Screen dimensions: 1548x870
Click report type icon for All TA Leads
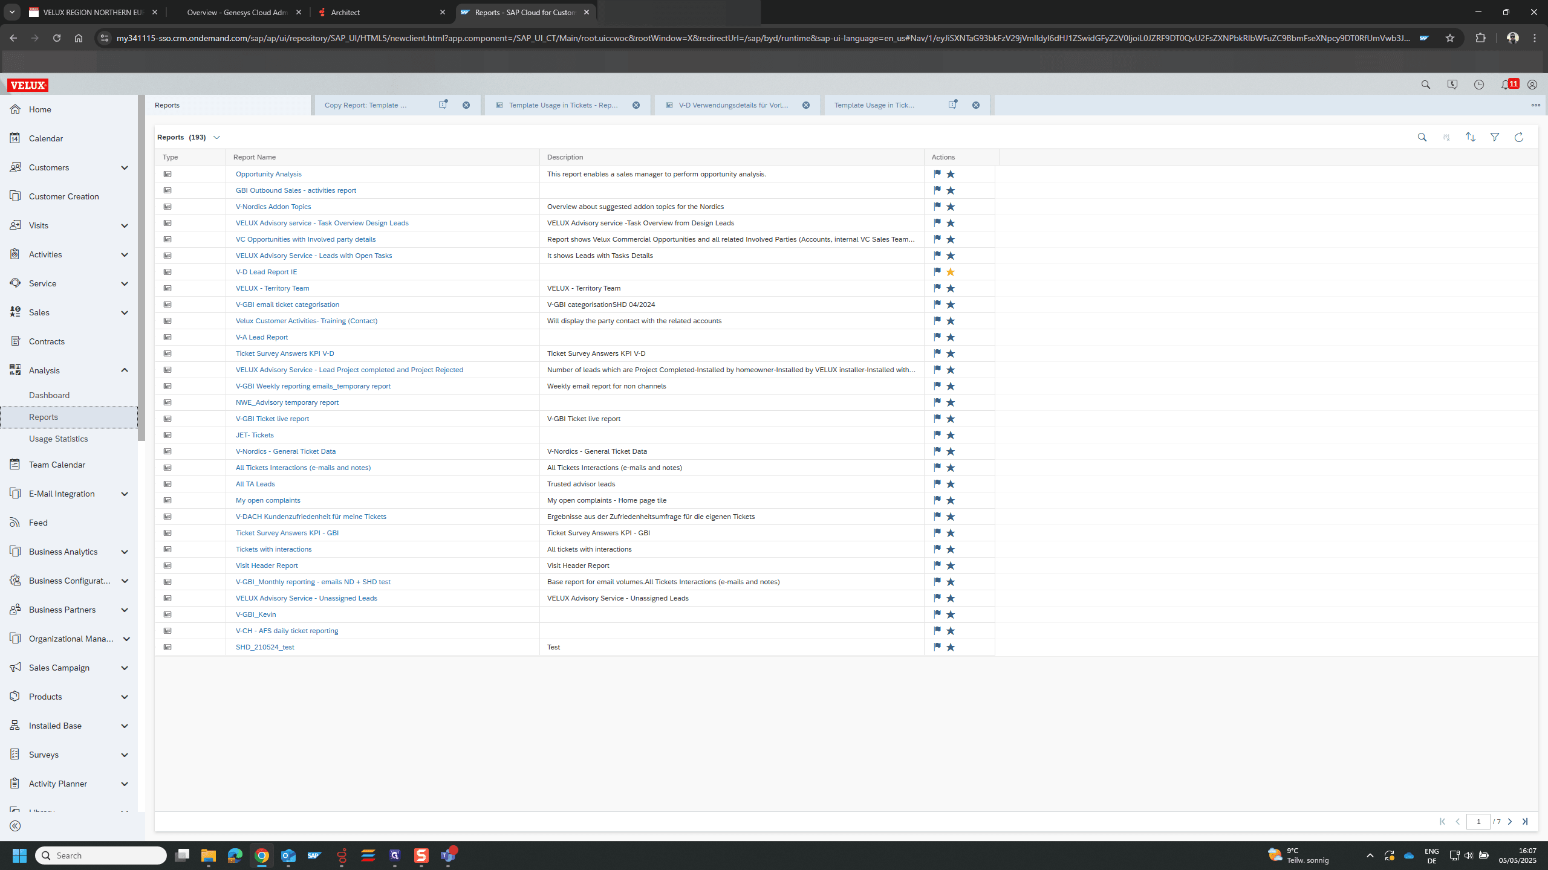tap(167, 484)
